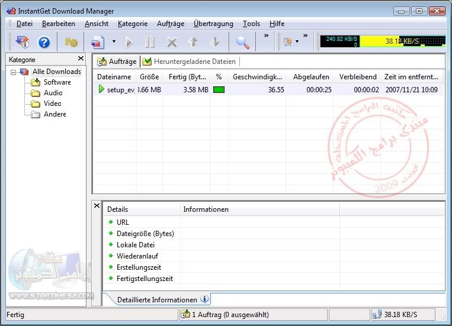
Task: Delete the job using the X icon
Action: click(x=172, y=43)
